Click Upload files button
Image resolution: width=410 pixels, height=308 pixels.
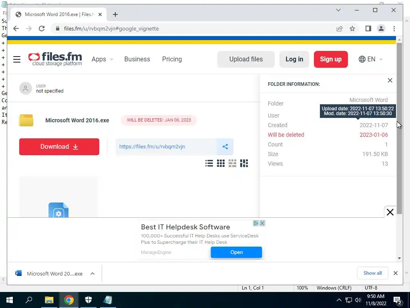click(x=246, y=59)
